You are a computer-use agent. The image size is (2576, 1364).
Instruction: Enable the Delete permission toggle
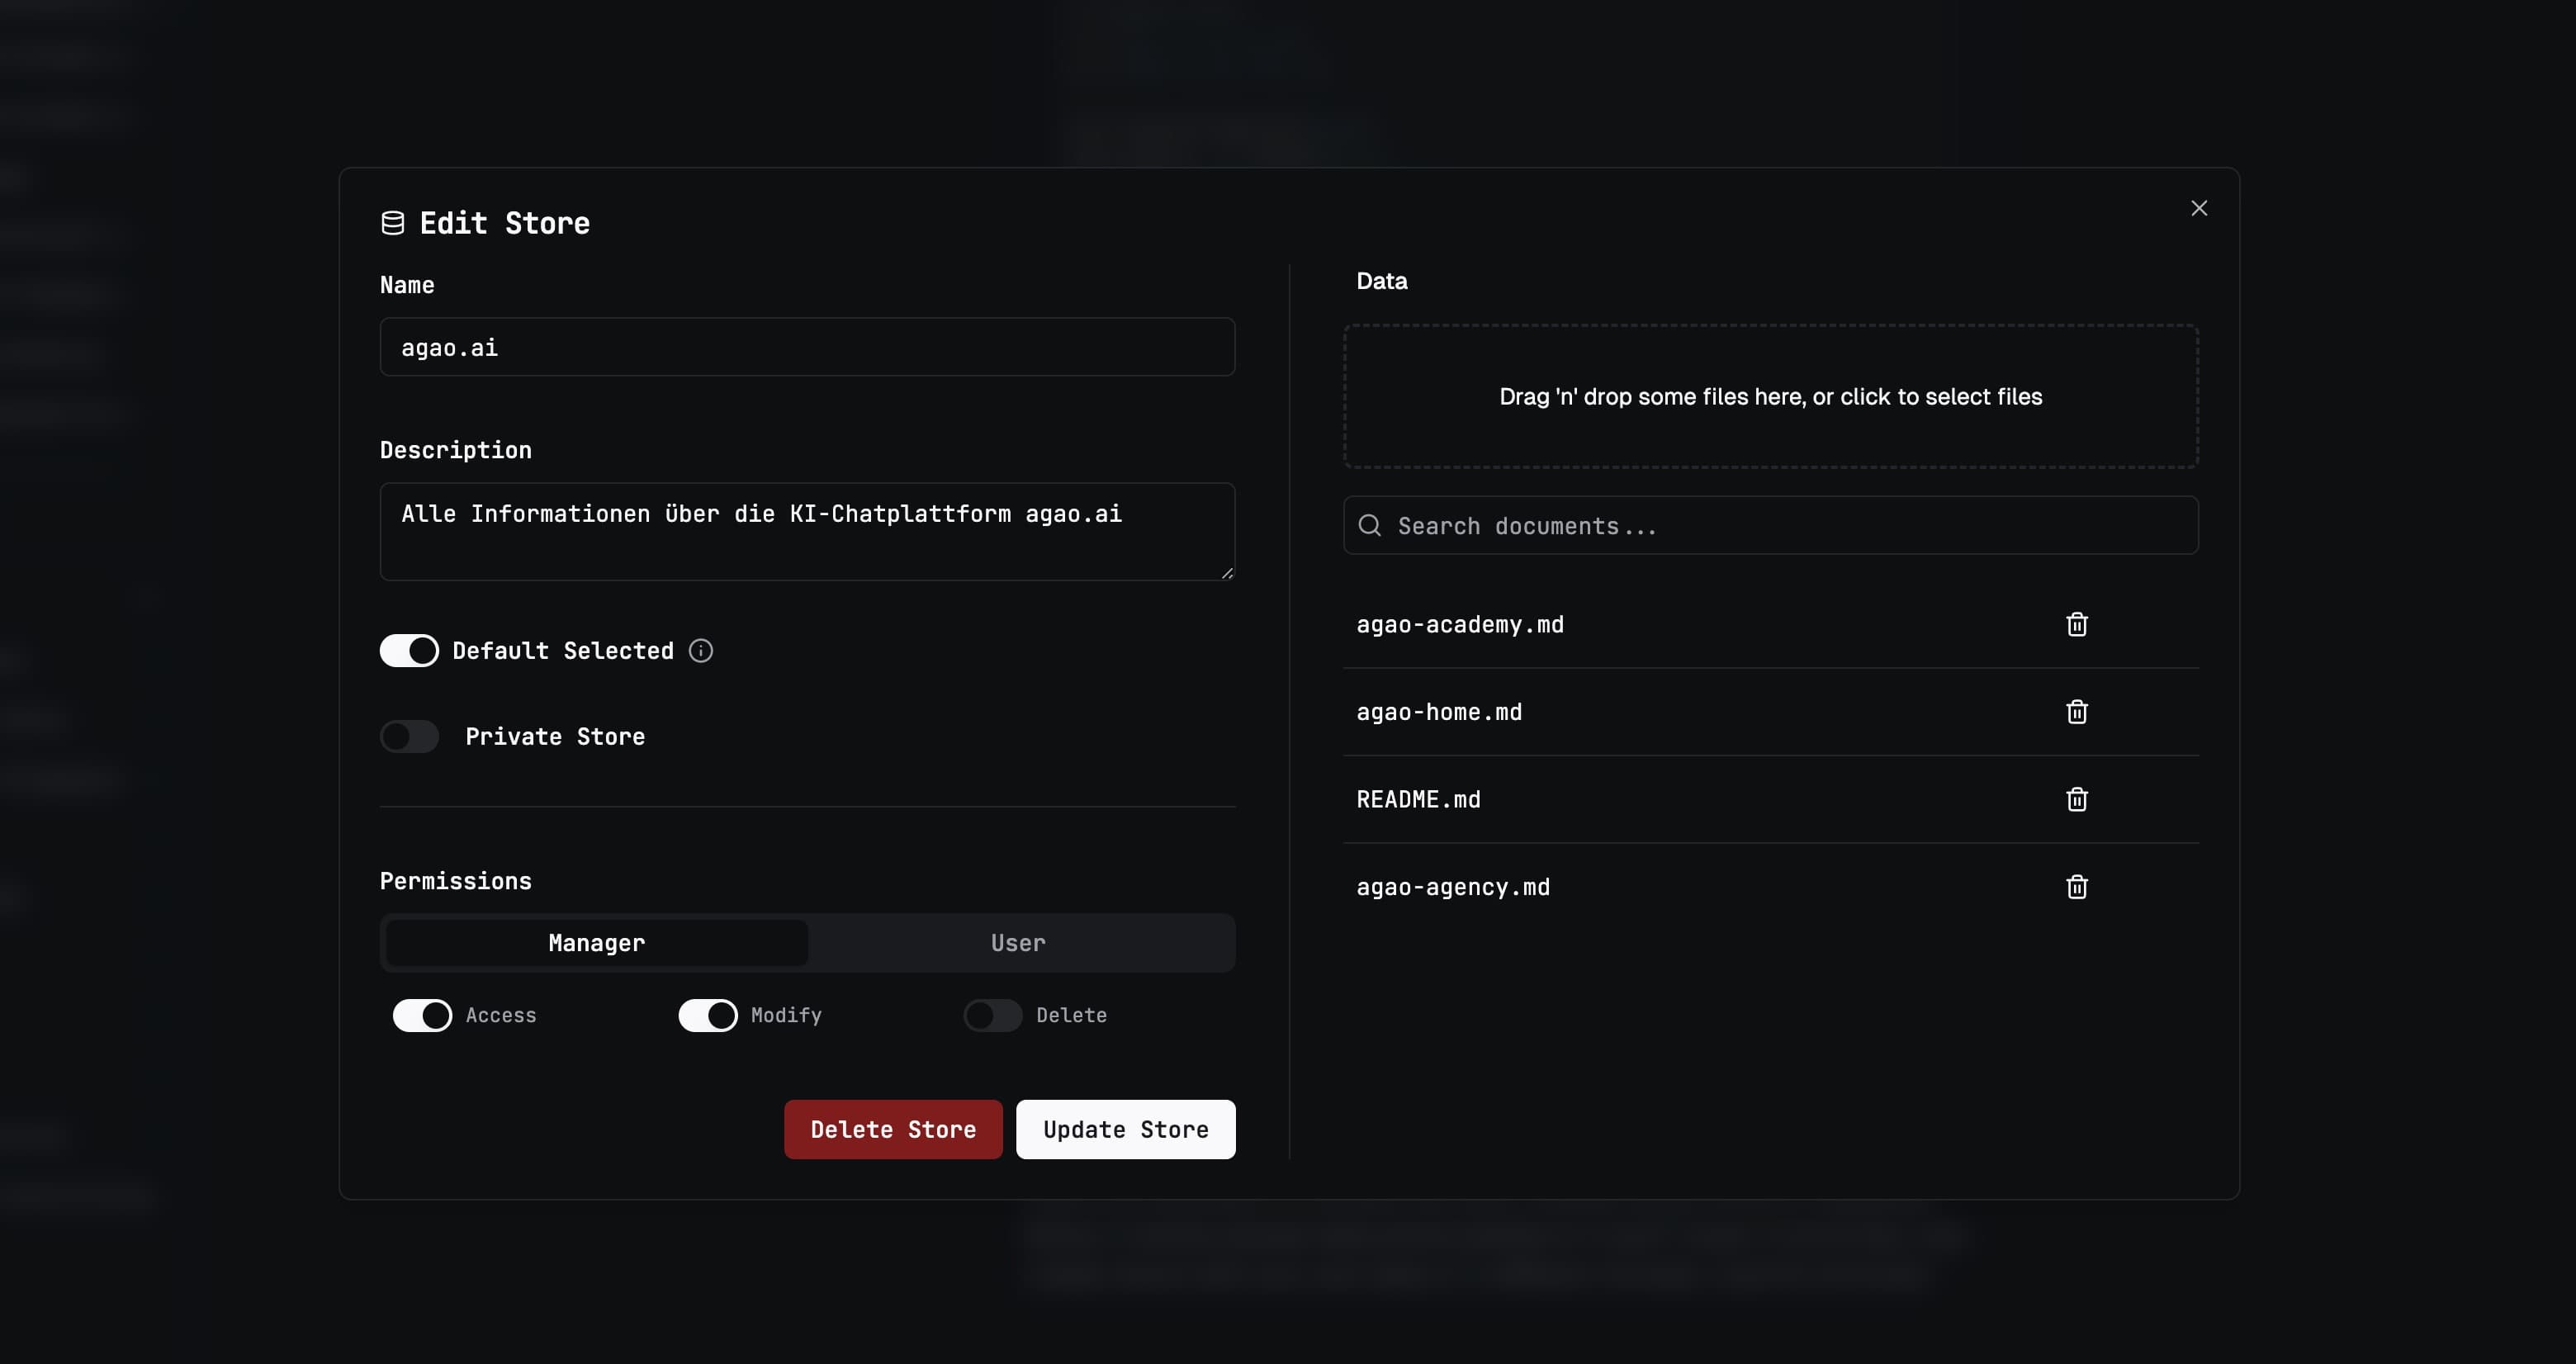click(993, 1015)
